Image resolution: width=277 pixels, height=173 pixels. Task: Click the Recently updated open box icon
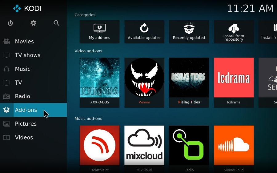(189, 28)
